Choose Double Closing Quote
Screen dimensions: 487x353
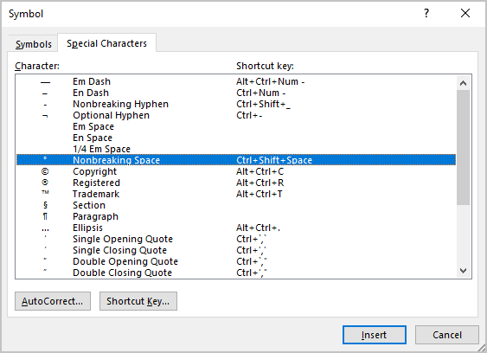[x=236, y=273]
